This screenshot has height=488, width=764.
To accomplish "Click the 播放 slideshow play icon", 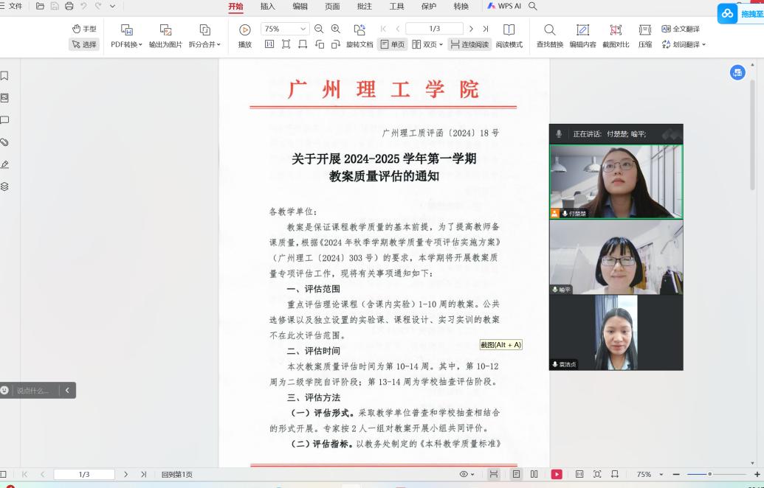I will (x=245, y=30).
